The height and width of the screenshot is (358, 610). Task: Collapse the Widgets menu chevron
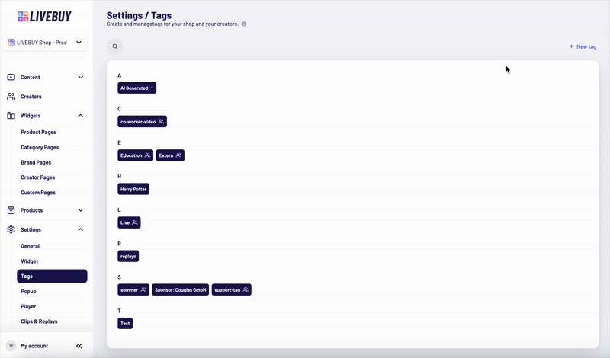pyautogui.click(x=81, y=116)
